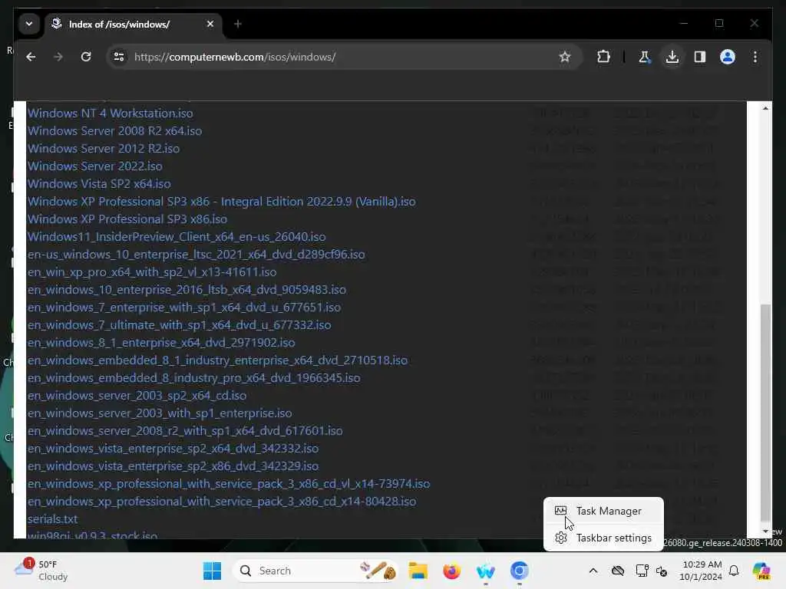Open the tab search dropdown arrow
Viewport: 786px width, 589px height.
[29, 24]
